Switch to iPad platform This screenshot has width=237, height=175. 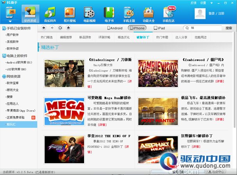coord(159,28)
